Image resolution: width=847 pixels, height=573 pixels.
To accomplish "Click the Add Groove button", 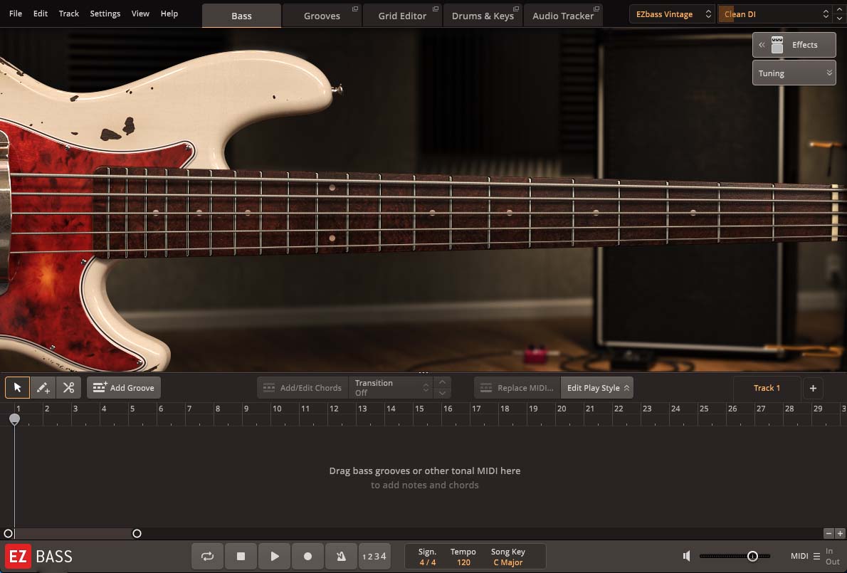I will 123,387.
